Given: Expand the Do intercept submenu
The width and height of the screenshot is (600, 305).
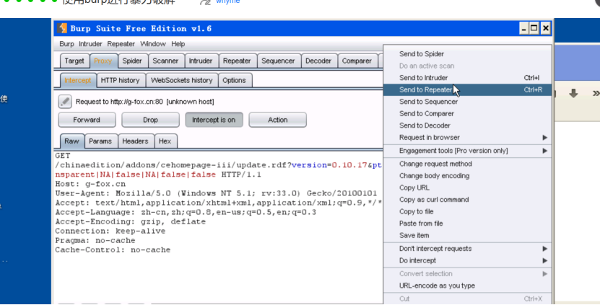Looking at the screenshot, I should click(x=468, y=260).
